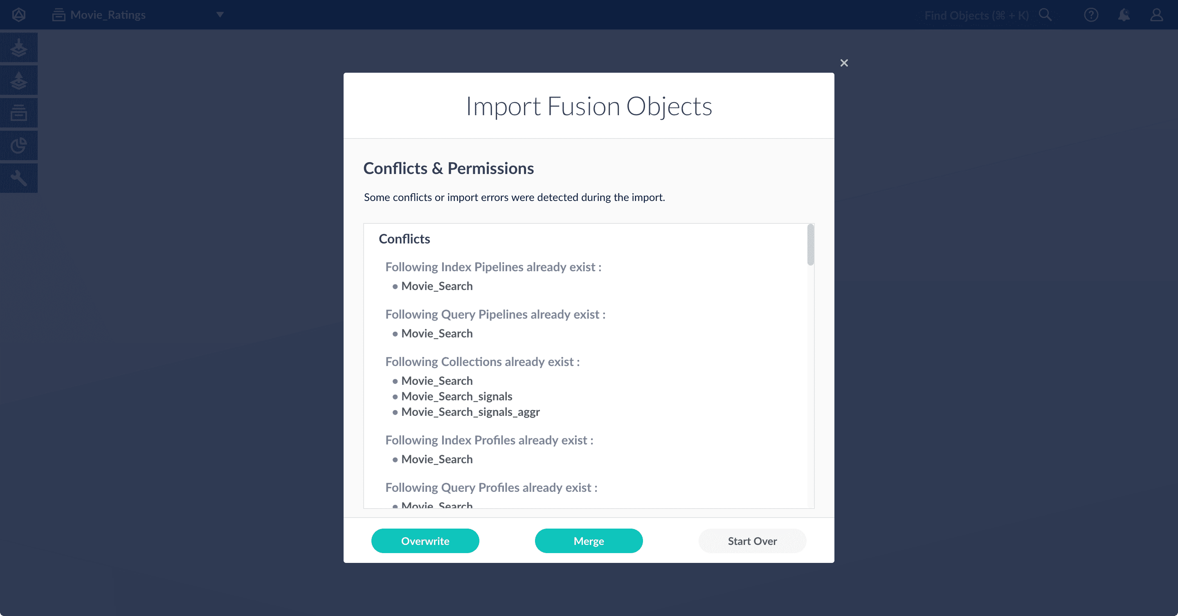Click the collection icon beside Movie_Ratings
The image size is (1178, 616).
(58, 15)
